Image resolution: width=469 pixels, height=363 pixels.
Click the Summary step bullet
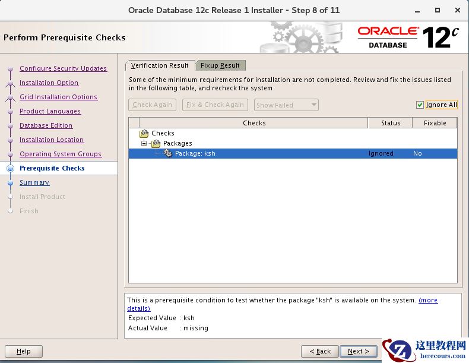pyautogui.click(x=11, y=183)
